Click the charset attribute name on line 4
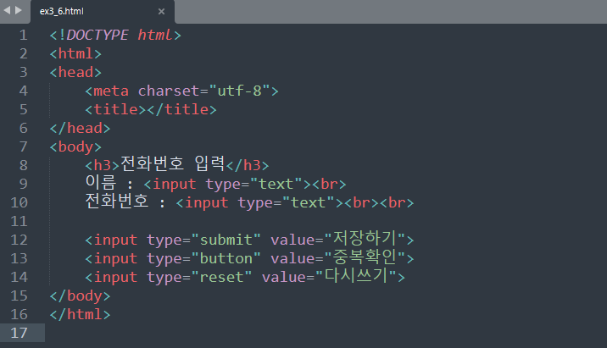 click(x=169, y=91)
